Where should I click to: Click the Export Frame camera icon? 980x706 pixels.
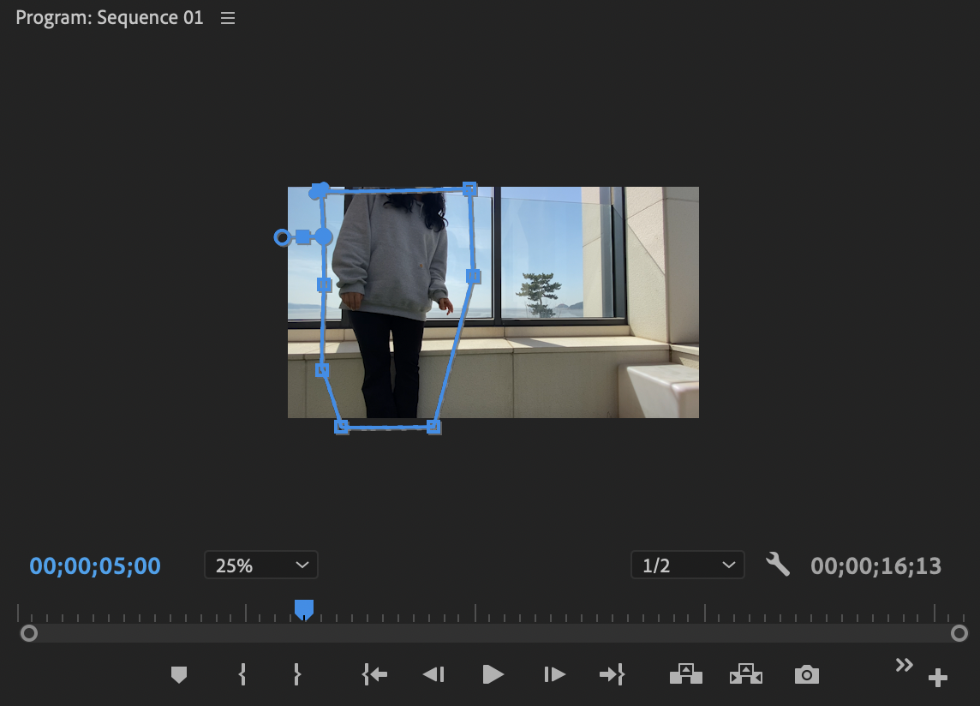pos(806,674)
